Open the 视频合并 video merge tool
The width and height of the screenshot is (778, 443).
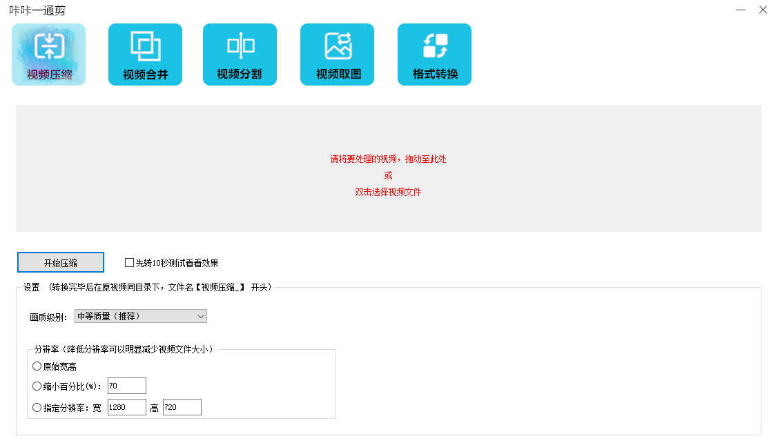point(146,55)
